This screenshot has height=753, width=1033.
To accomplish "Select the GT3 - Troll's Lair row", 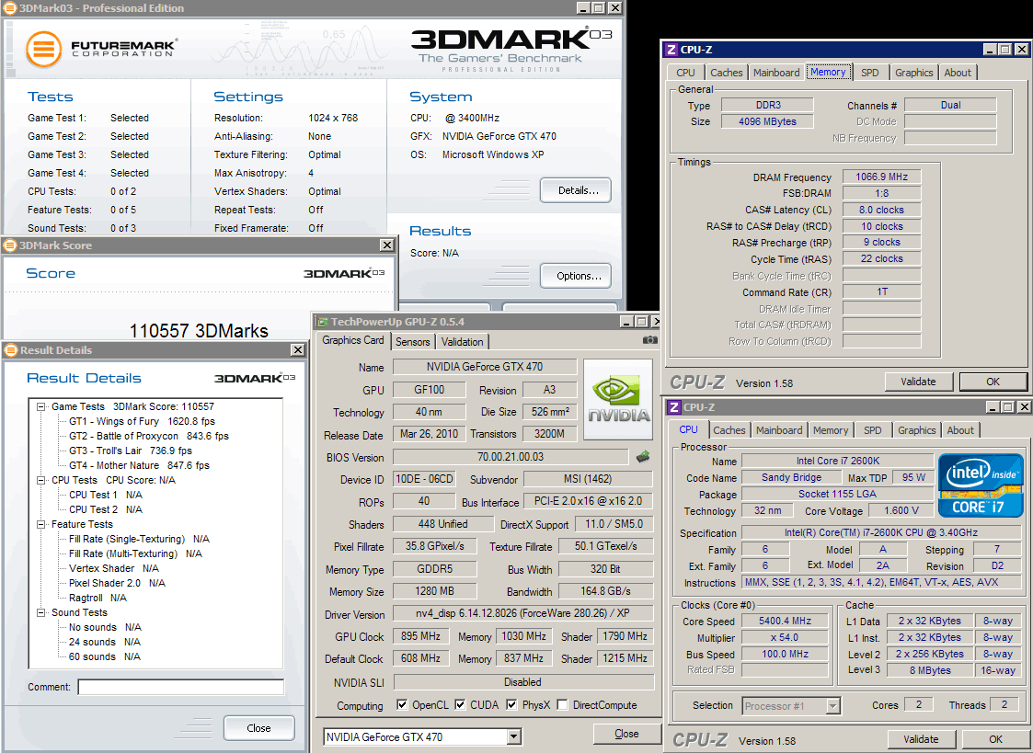I will [131, 451].
